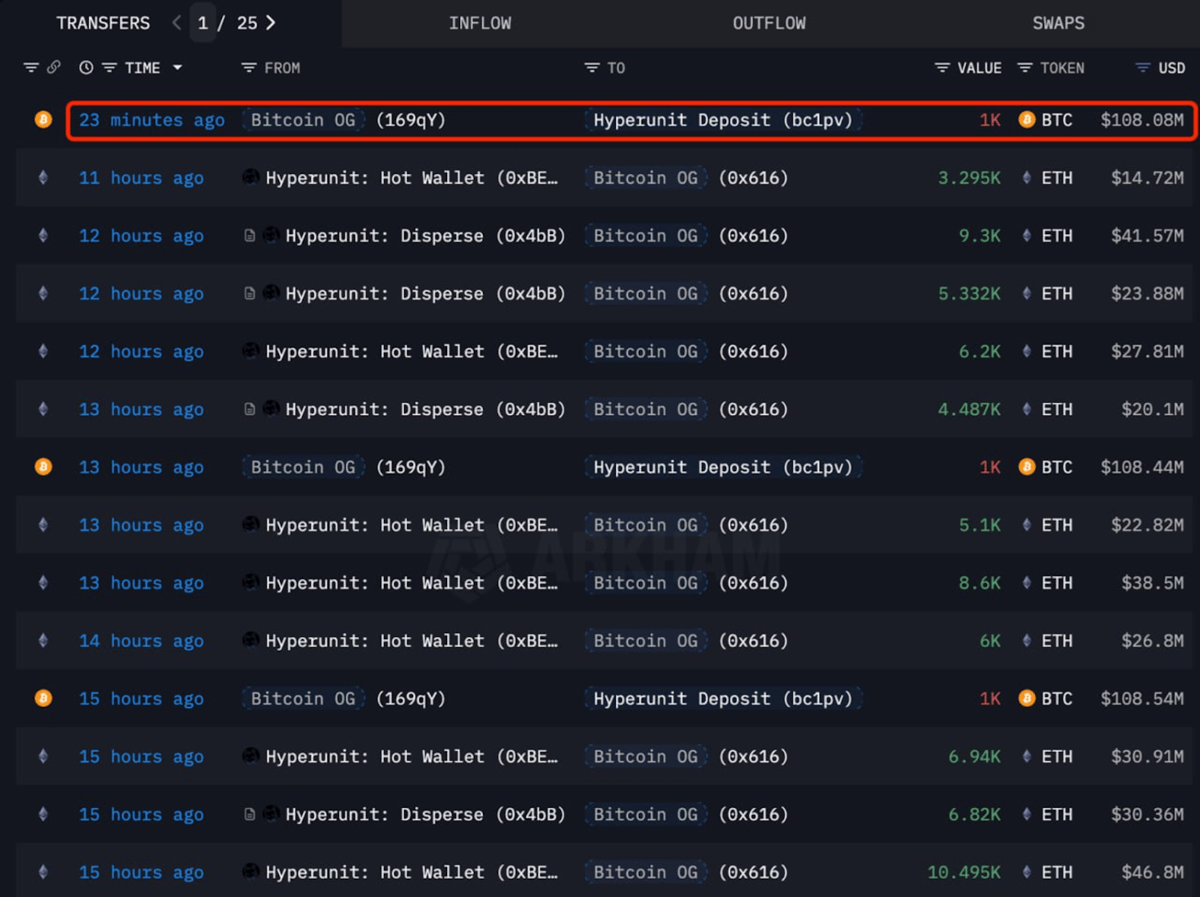Viewport: 1200px width, 897px height.
Task: Click the Ethereum chain icon on the 11 hours ago row
Action: point(43,178)
